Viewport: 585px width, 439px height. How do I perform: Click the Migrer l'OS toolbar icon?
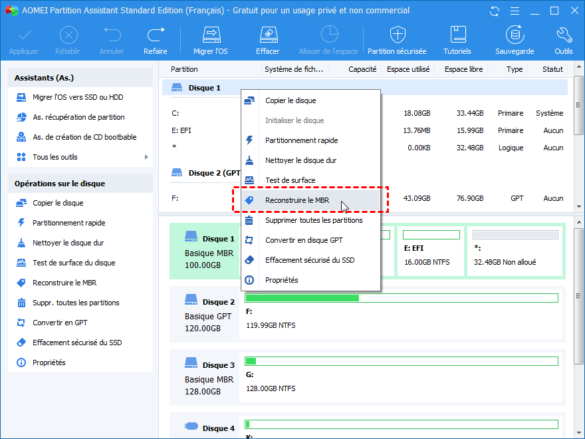coord(211,35)
